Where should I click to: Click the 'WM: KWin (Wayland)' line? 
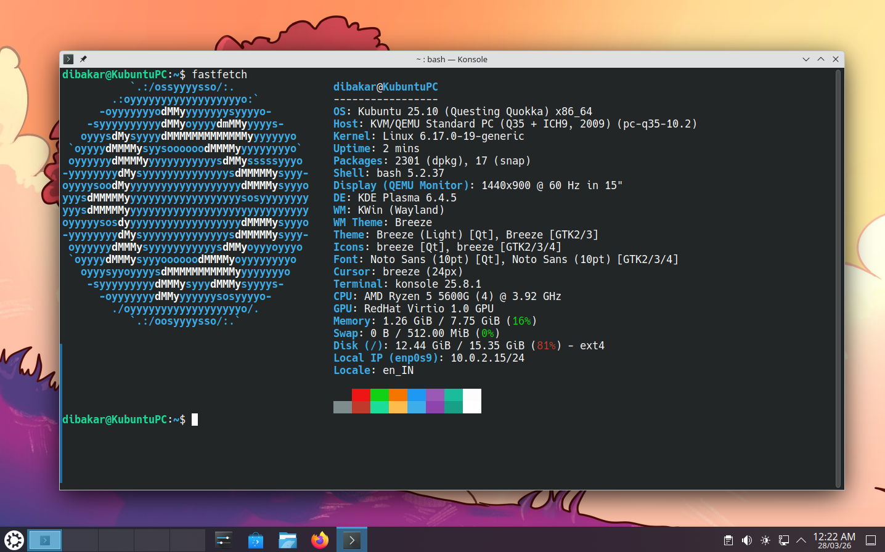[x=389, y=210]
